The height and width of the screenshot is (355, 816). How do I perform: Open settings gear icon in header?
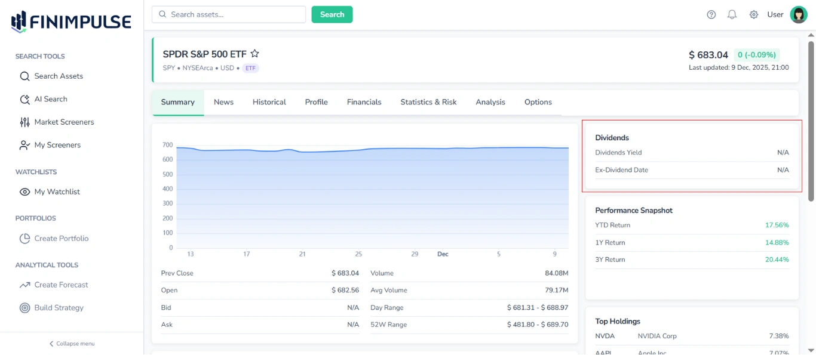tap(754, 15)
